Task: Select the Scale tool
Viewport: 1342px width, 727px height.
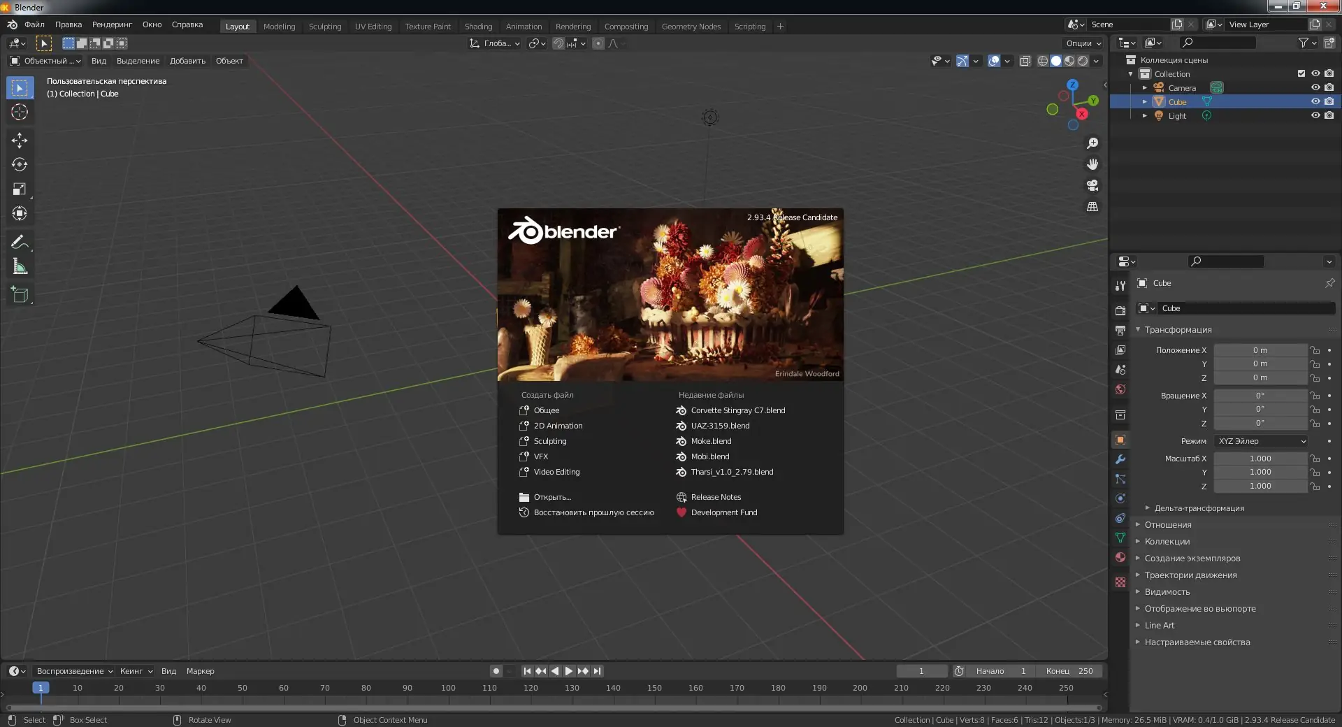Action: [x=20, y=189]
